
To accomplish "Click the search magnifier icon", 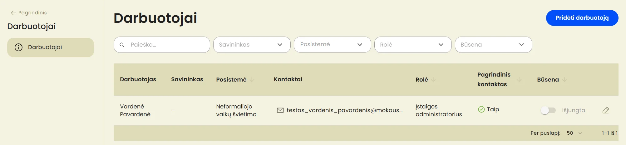I will tap(122, 45).
